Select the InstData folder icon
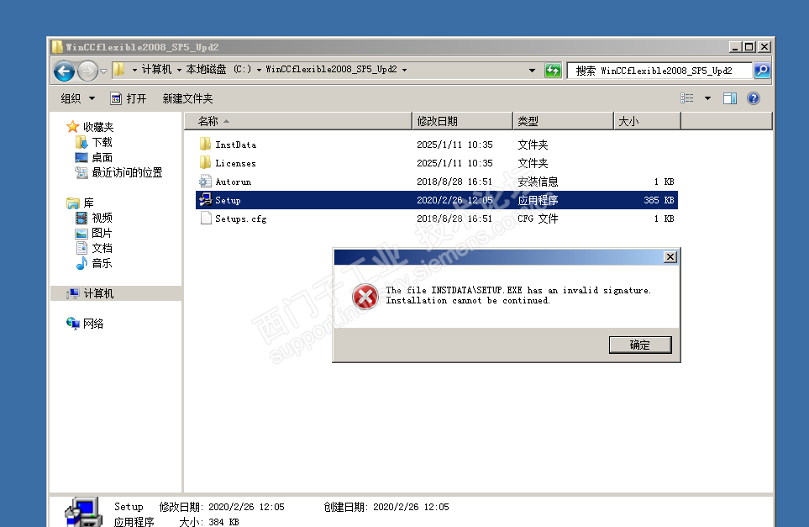The image size is (809, 527). [205, 144]
